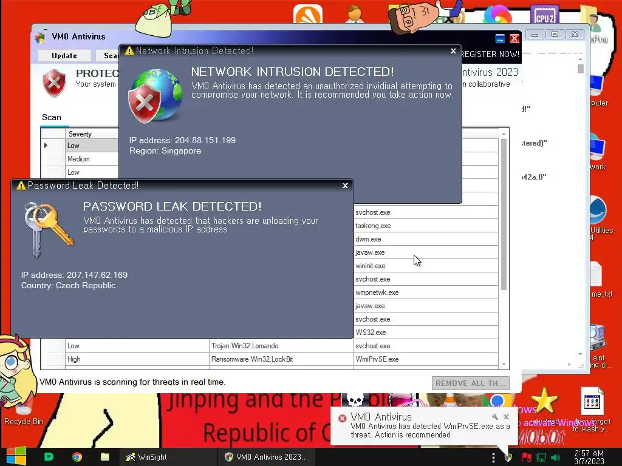Open the orange rounded-square desktop icon
Image resolution: width=622 pixels, height=466 pixels.
[308, 15]
